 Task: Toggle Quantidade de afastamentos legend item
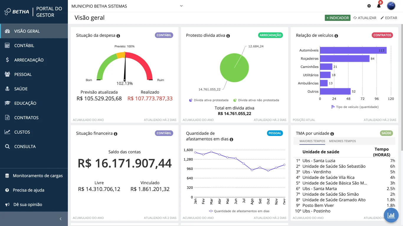coord(239,211)
